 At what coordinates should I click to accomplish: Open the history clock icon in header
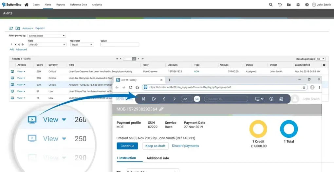(280, 5)
